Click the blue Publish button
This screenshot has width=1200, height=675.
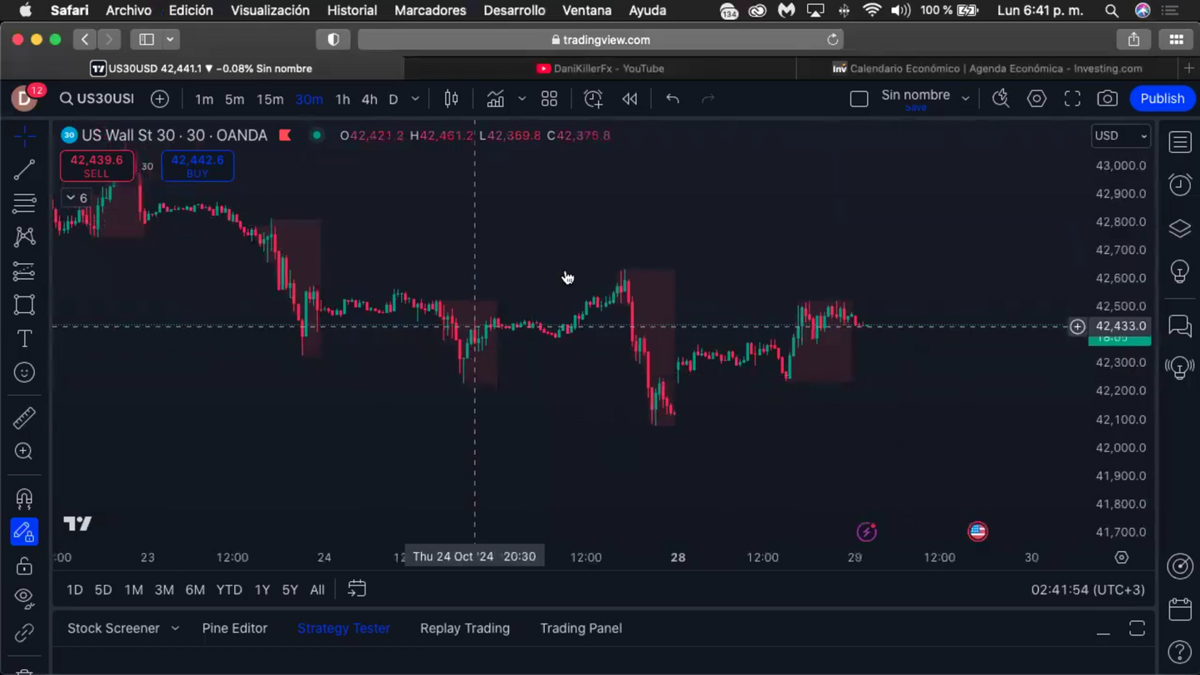point(1162,98)
